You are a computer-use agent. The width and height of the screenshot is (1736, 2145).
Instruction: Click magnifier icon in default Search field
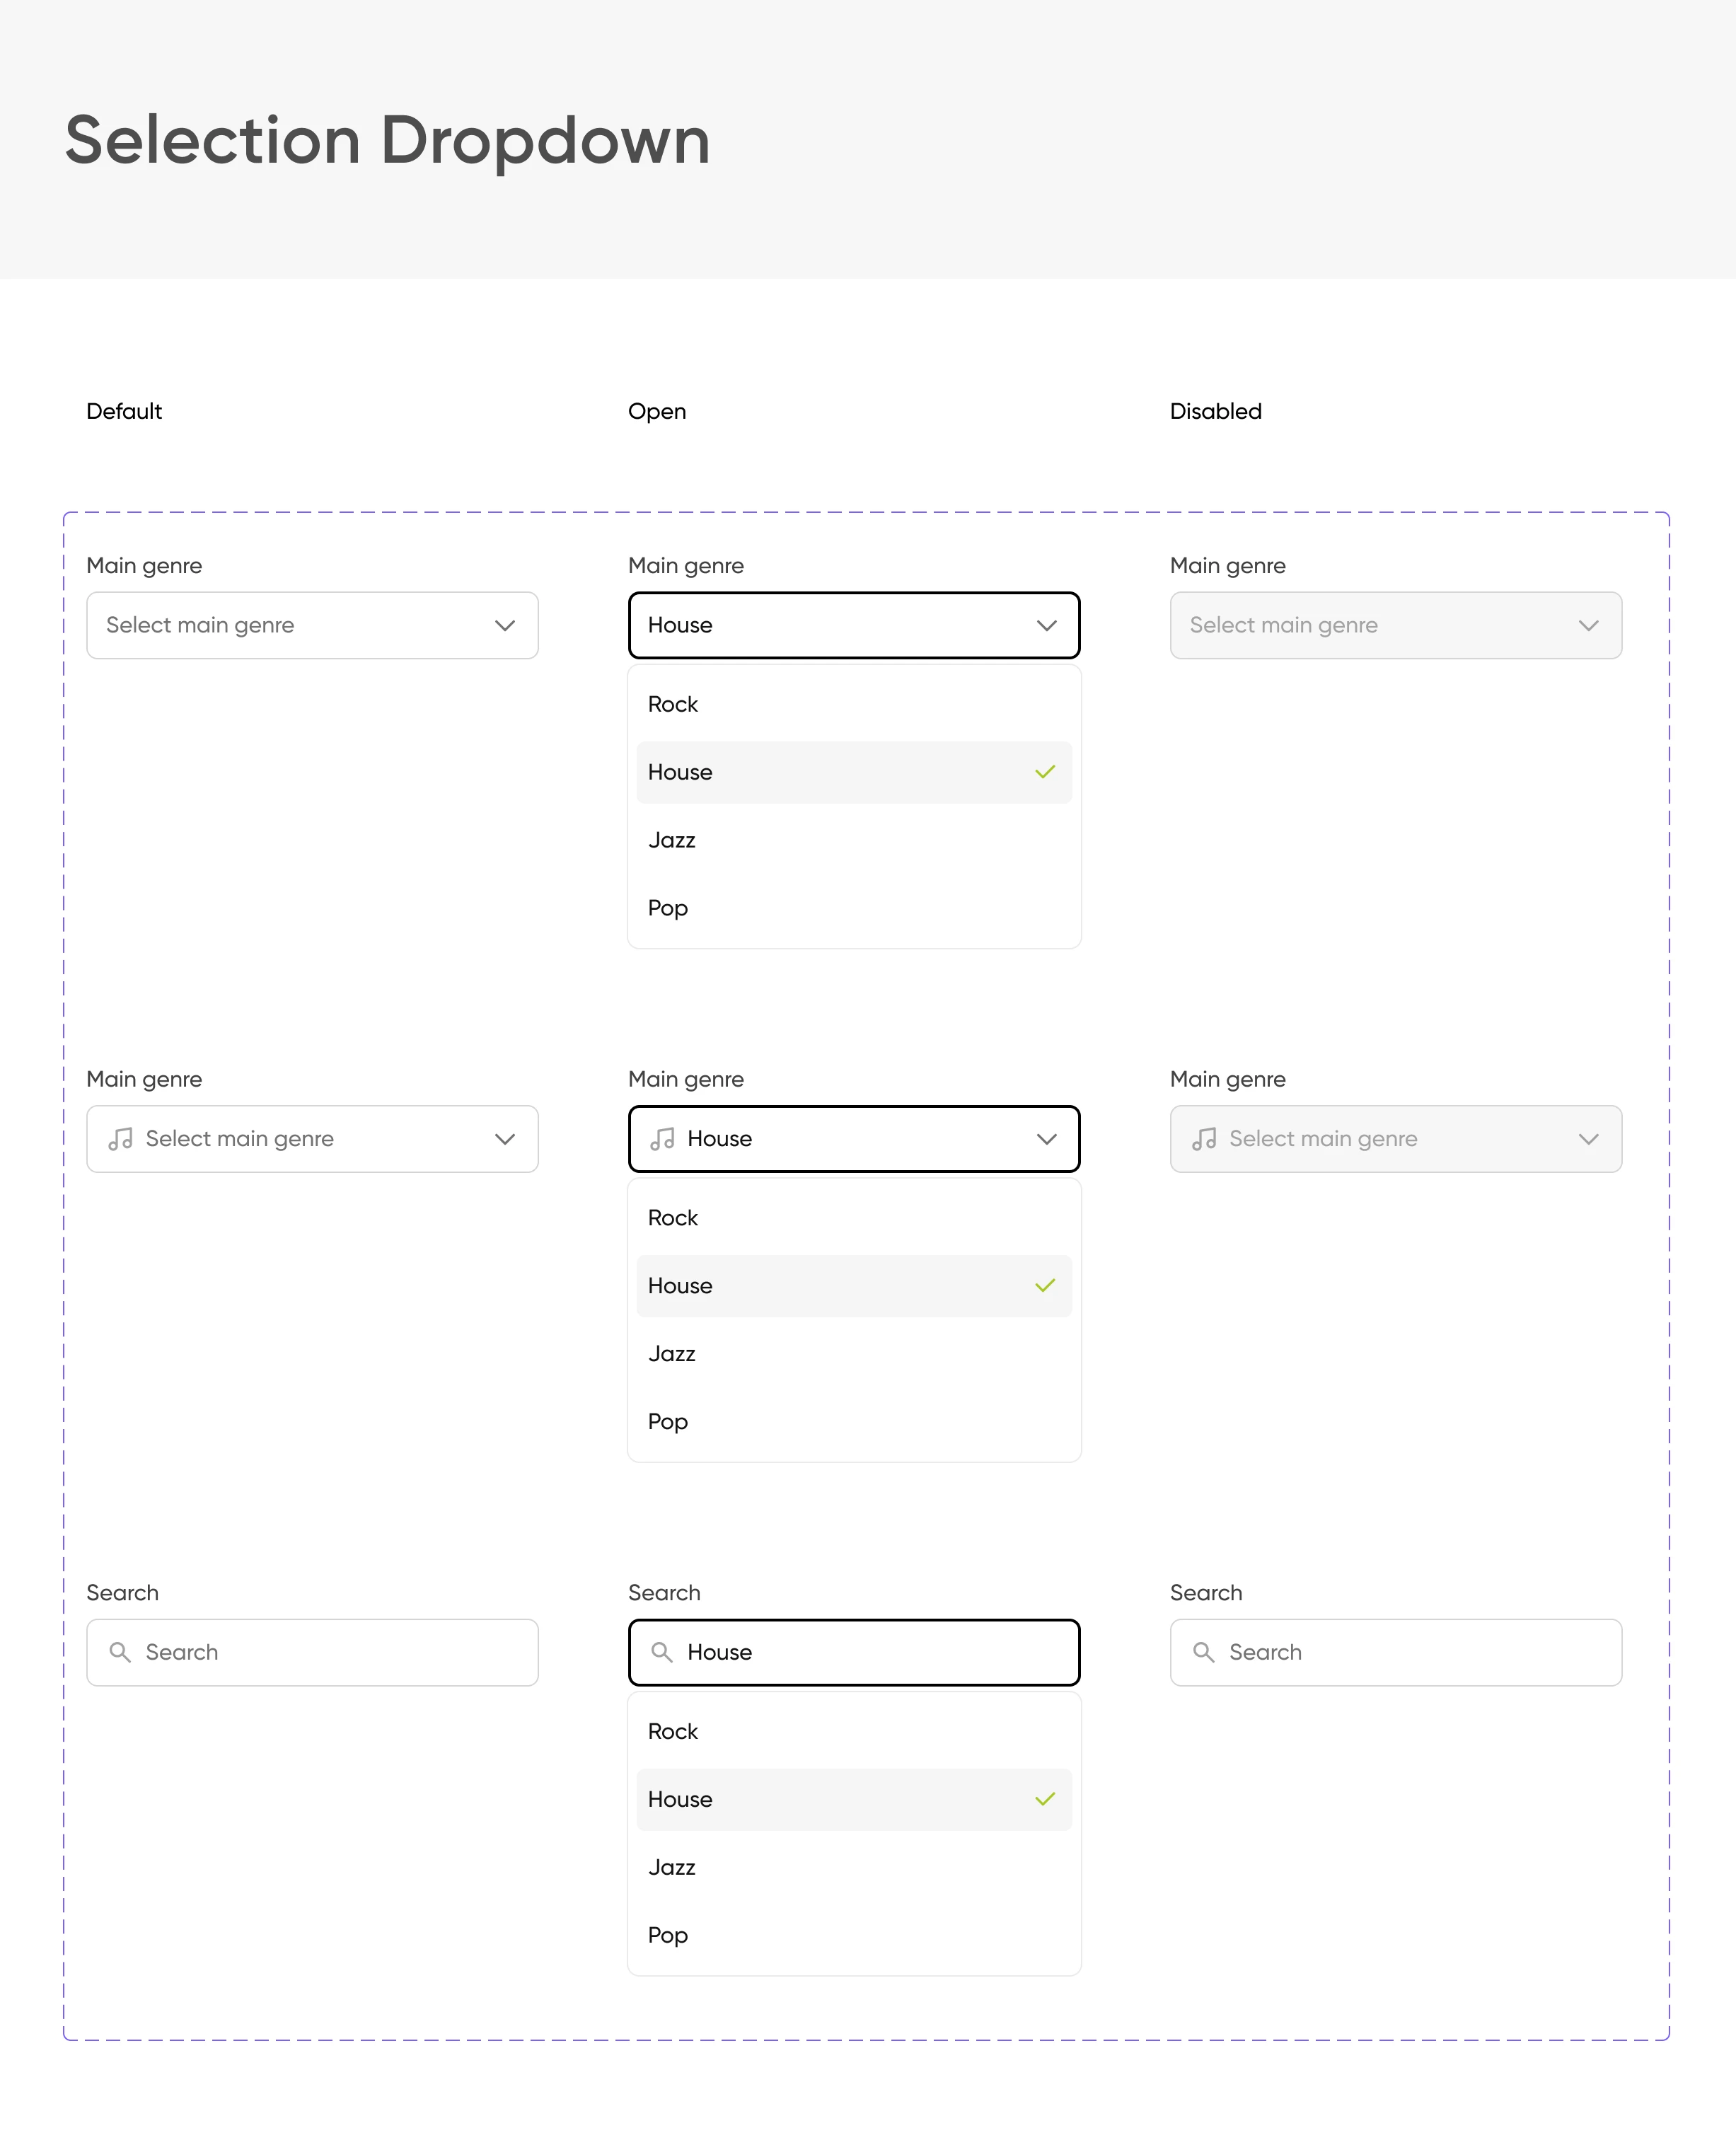[120, 1652]
